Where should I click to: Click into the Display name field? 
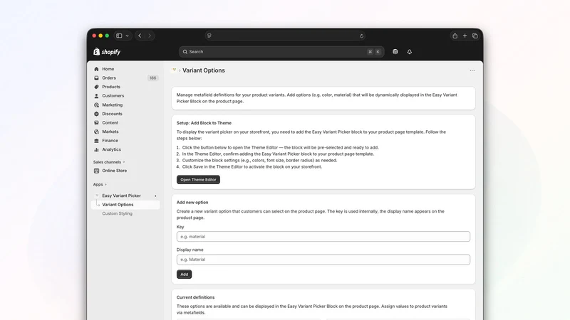pos(323,260)
